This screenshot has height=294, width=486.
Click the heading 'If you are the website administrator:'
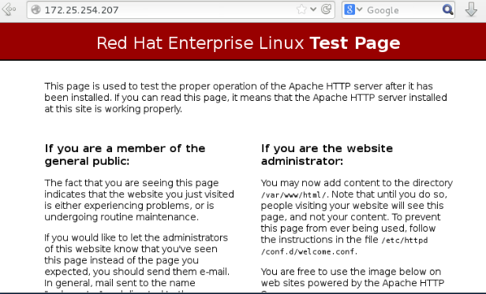327,154
